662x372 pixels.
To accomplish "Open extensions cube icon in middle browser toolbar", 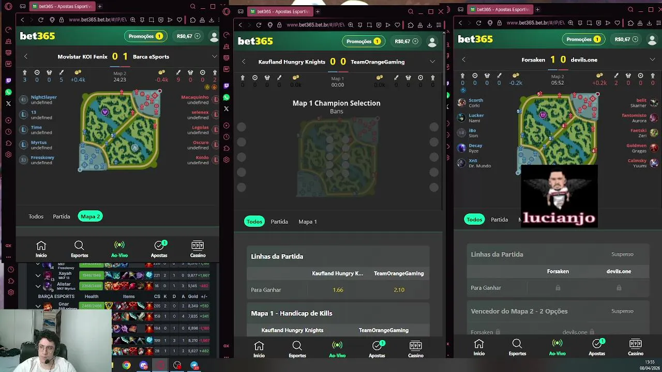I will (x=411, y=25).
